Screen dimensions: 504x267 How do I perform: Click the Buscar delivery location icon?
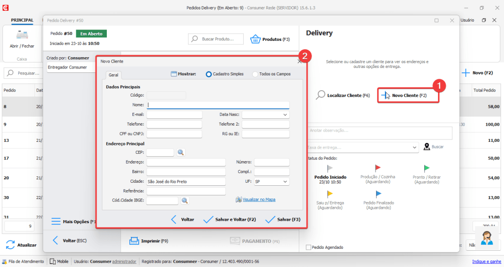click(x=427, y=147)
